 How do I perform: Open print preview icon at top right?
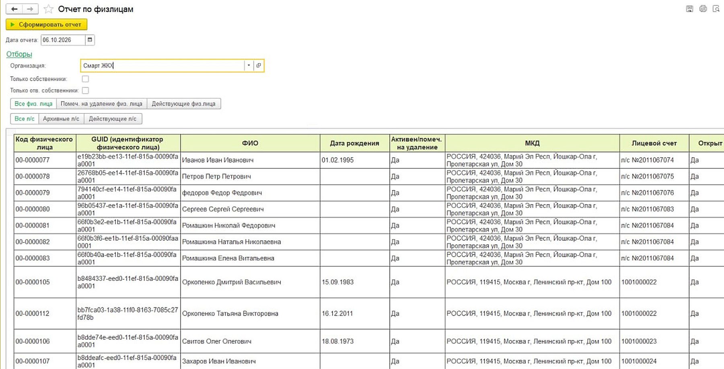(716, 9)
